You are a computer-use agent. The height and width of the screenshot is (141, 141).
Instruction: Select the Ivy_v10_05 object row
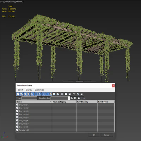[65, 117]
